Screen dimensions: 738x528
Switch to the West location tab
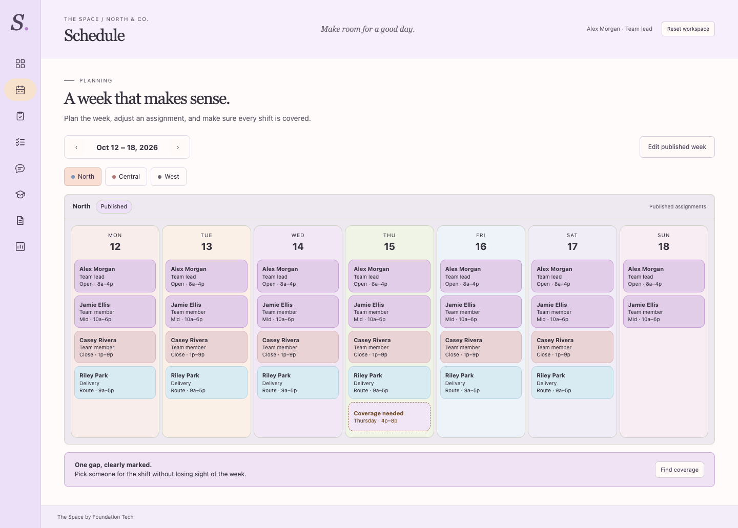pos(169,177)
